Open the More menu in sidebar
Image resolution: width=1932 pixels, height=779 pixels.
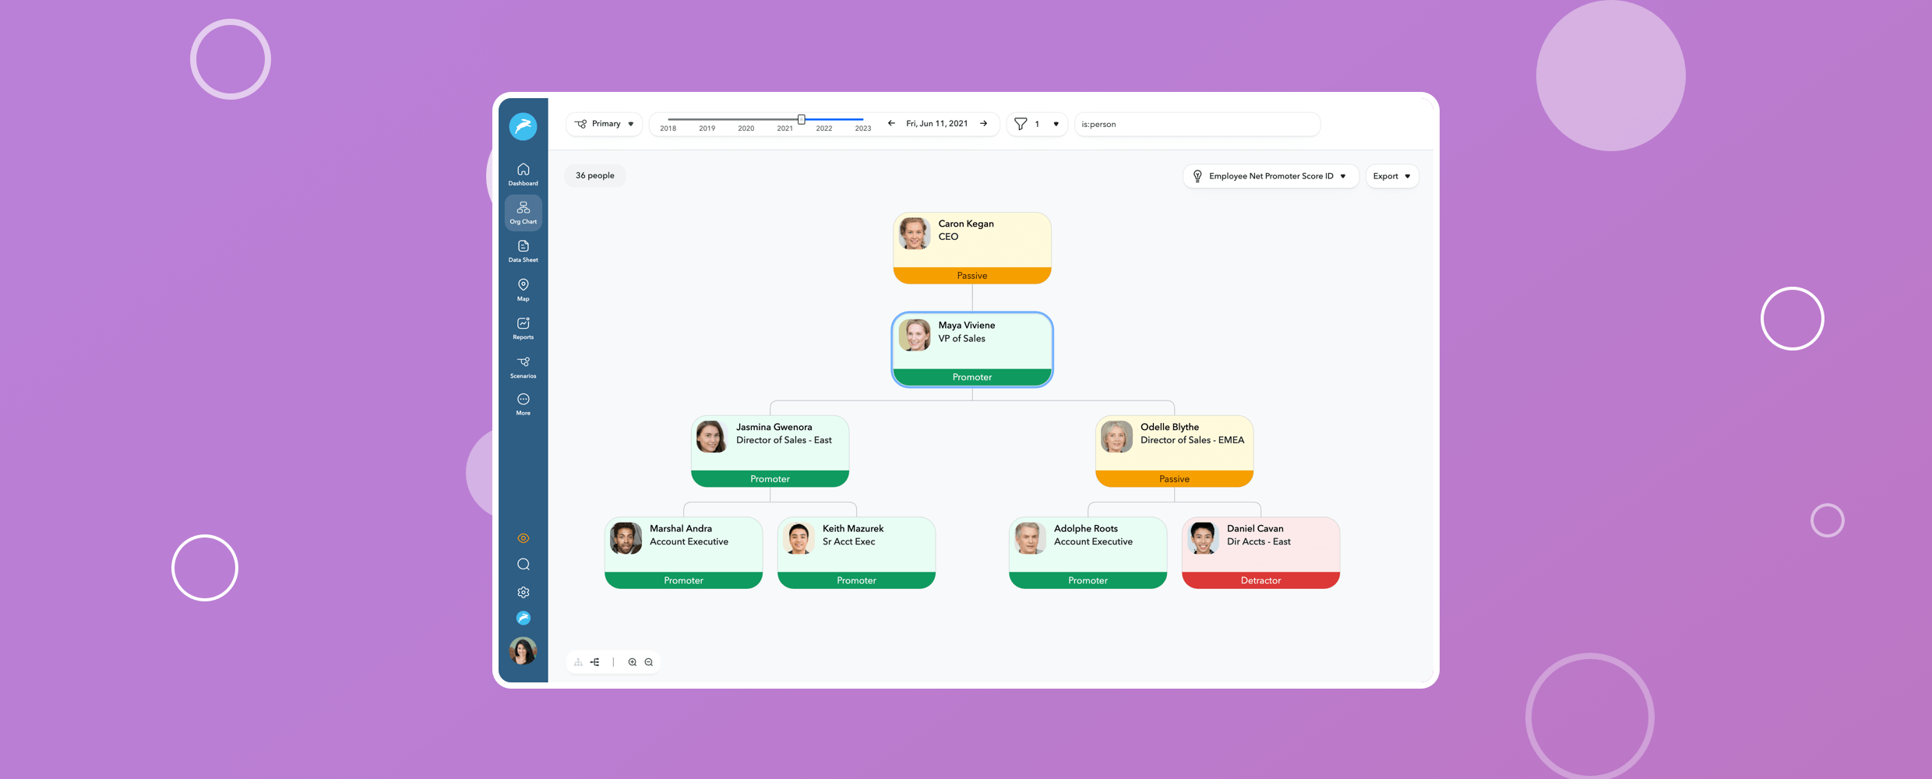523,404
